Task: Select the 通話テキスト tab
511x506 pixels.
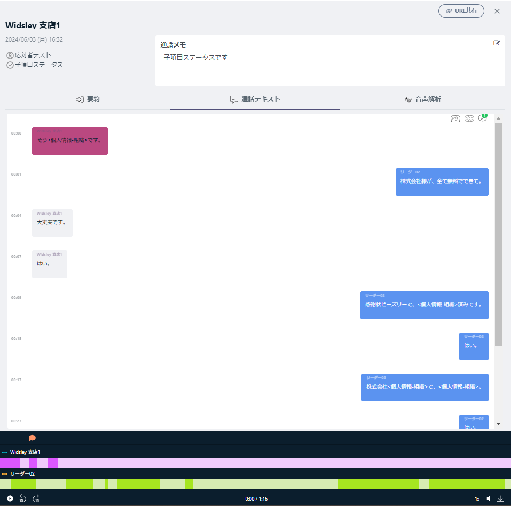Action: click(x=255, y=99)
